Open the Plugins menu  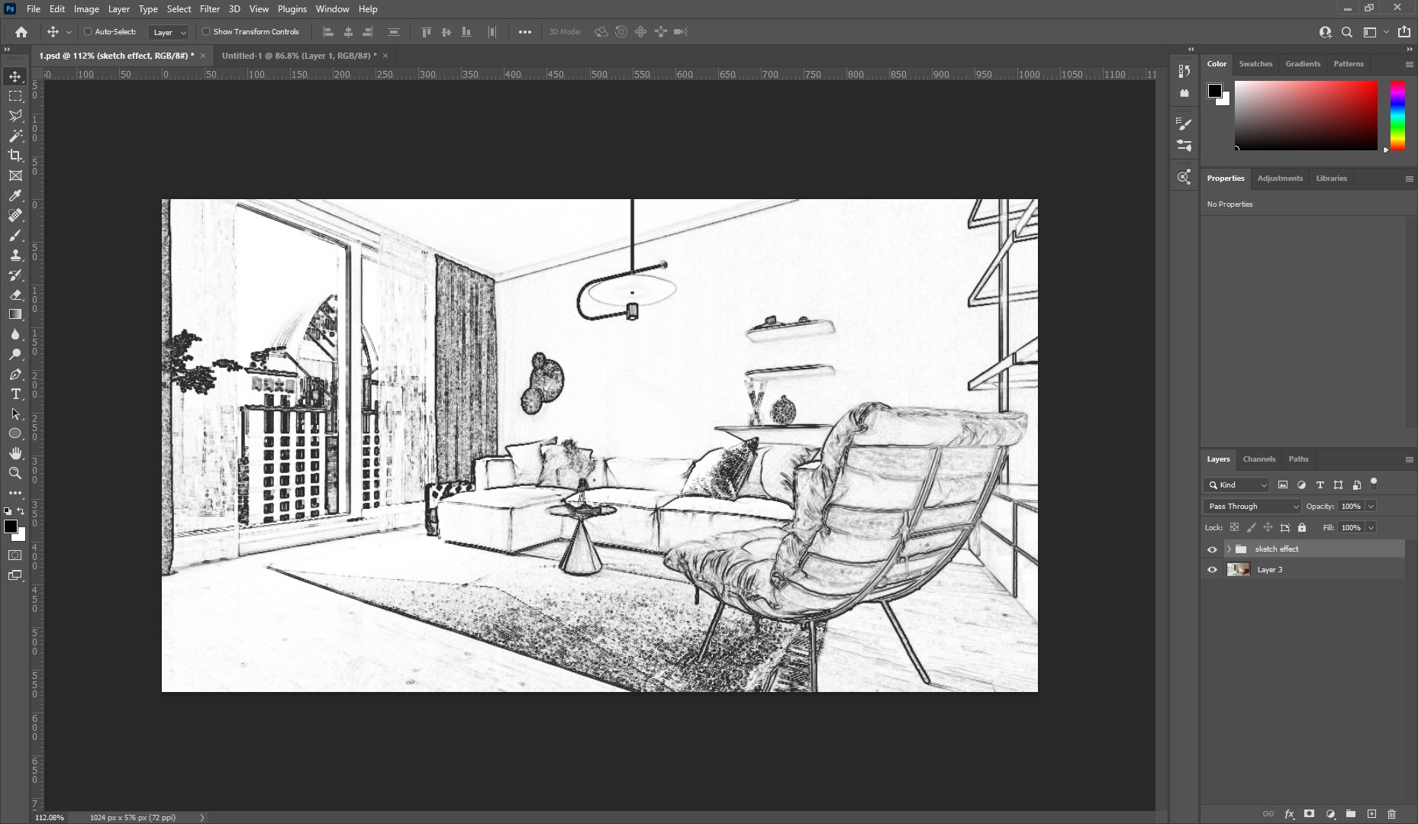click(292, 9)
